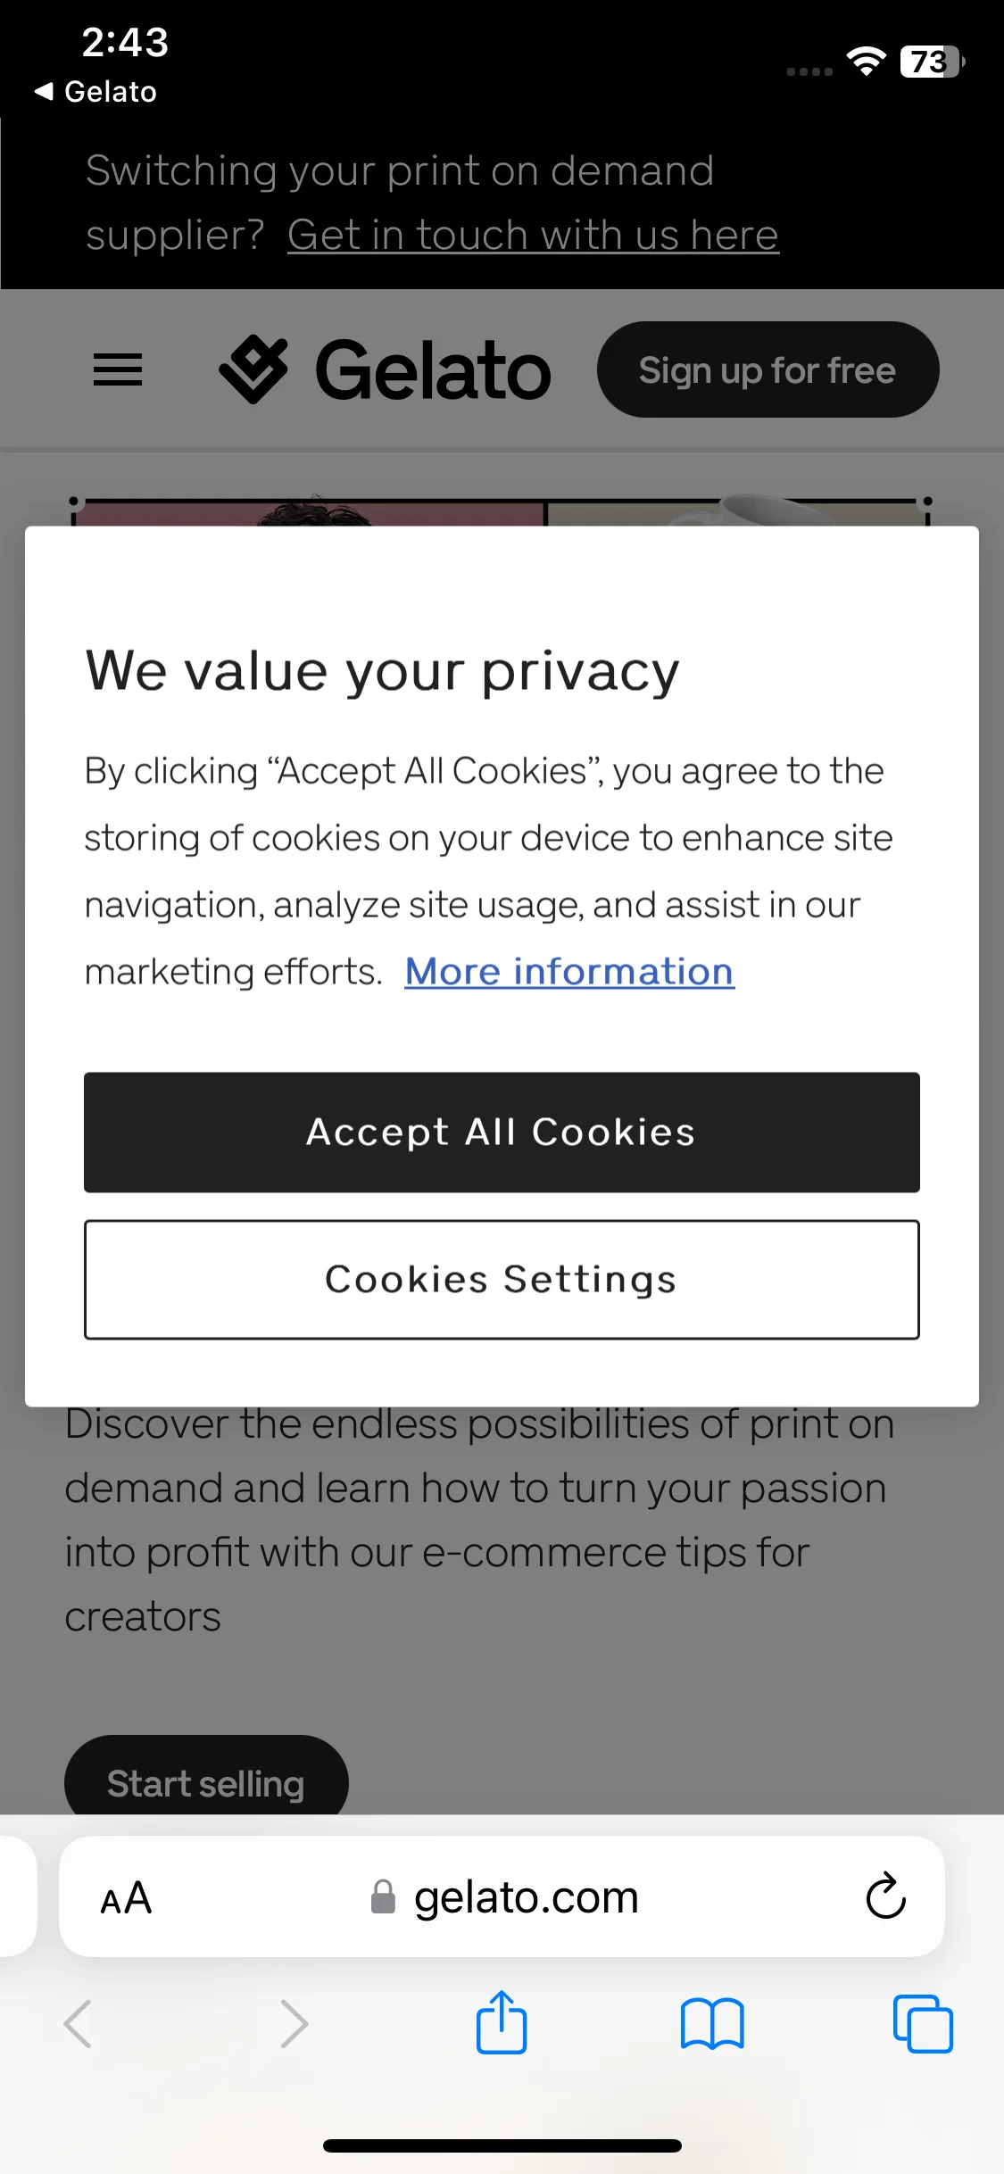Open the hamburger navigation menu
The height and width of the screenshot is (2174, 1004).
118,369
